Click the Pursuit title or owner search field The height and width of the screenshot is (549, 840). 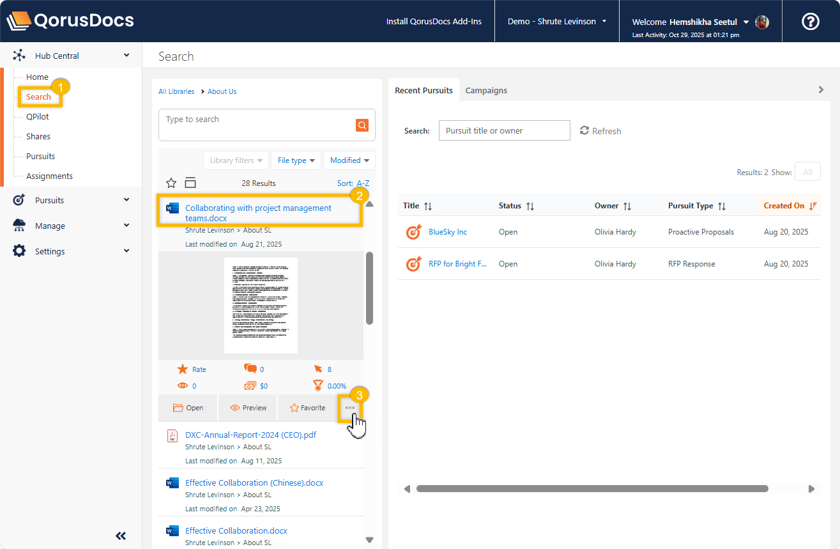[x=504, y=130]
